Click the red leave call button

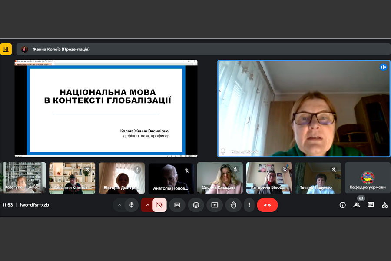267,205
